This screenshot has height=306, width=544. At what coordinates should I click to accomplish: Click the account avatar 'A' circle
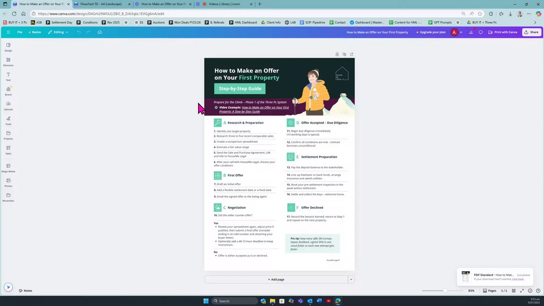pyautogui.click(x=454, y=32)
